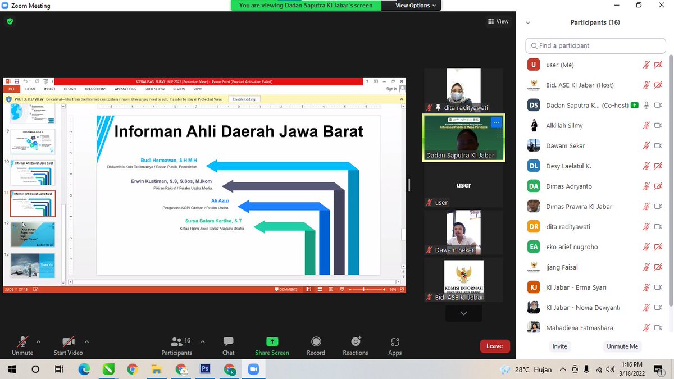This screenshot has height=379, width=674.
Task: Open HOME tab in PowerPoint ribbon
Action: [x=30, y=89]
